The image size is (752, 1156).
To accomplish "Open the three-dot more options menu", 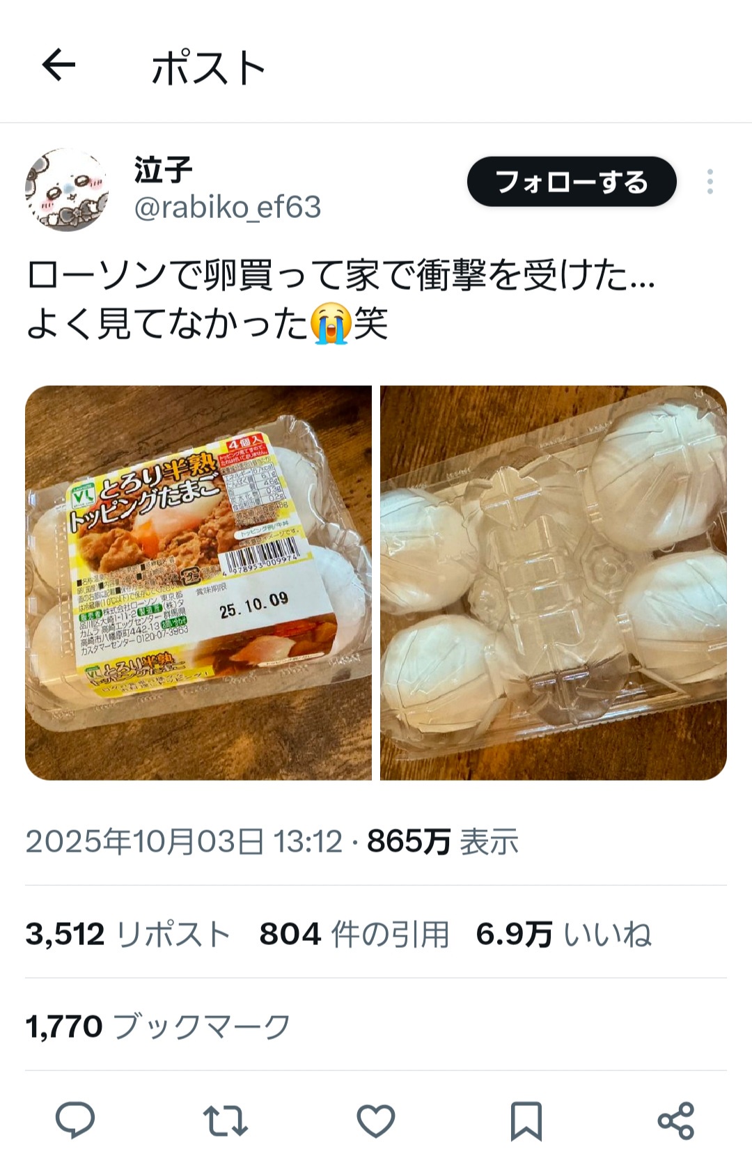I will point(710,182).
